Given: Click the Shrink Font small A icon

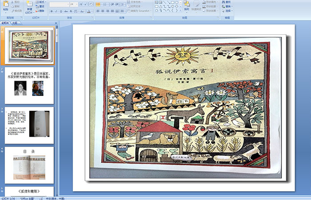Looking at the screenshot, I should pos(86,4).
